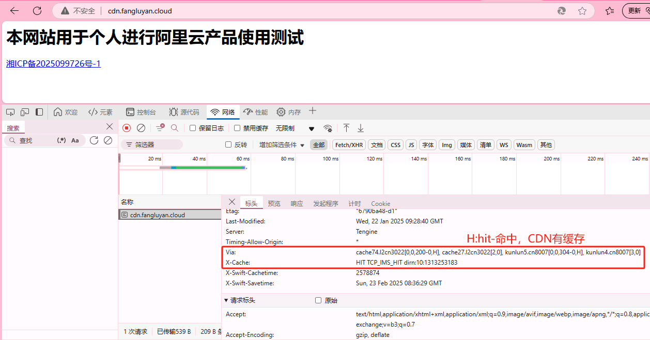650x340 pixels.
Task: Open the 源代码 panel
Action: click(x=184, y=112)
